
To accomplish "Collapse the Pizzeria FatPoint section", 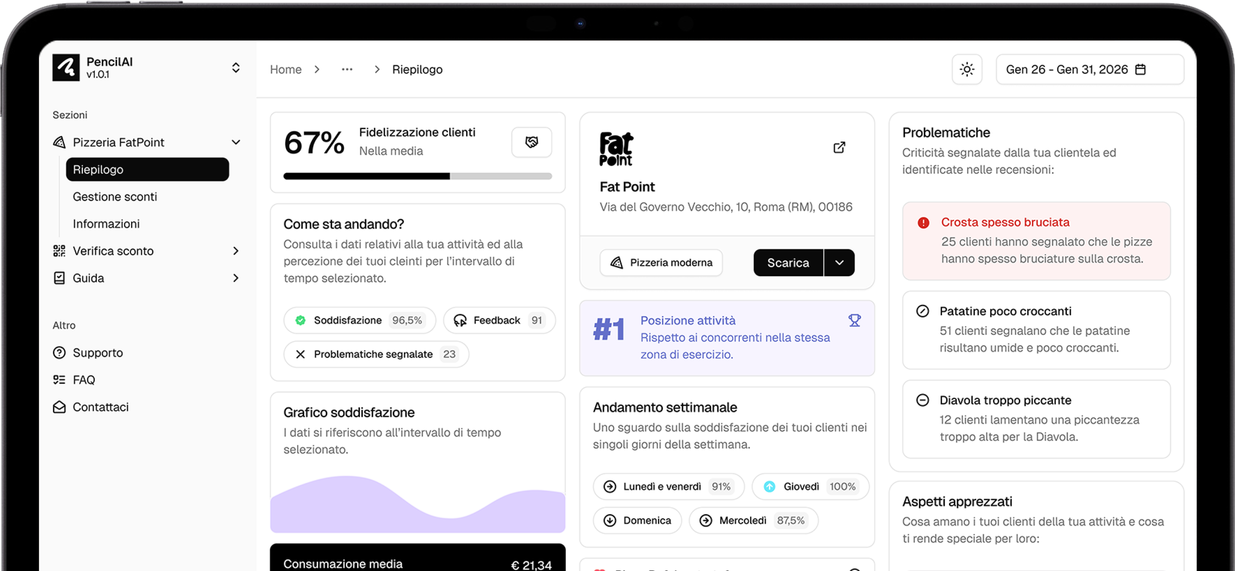I will click(236, 142).
